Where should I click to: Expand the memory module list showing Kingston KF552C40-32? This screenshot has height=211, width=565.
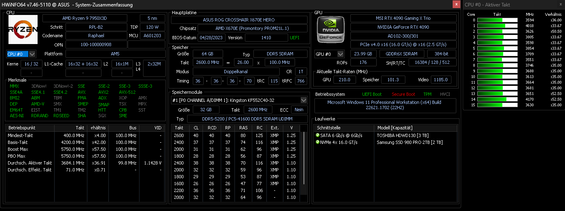point(240,100)
